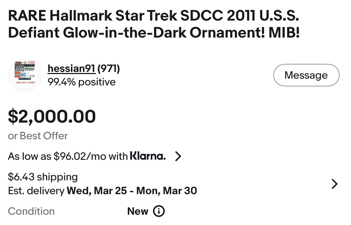This screenshot has width=351, height=225.
Task: View the (971) feedback count
Action: (109, 68)
